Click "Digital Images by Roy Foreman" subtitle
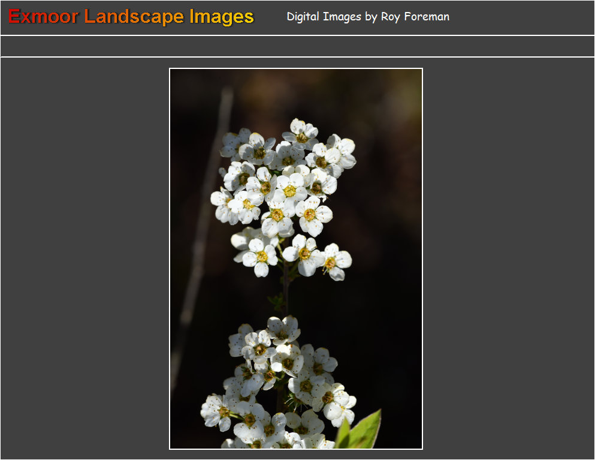Screen dimensions: 595x460 [367, 17]
